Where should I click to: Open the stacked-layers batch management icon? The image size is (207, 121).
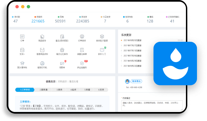(102, 36)
